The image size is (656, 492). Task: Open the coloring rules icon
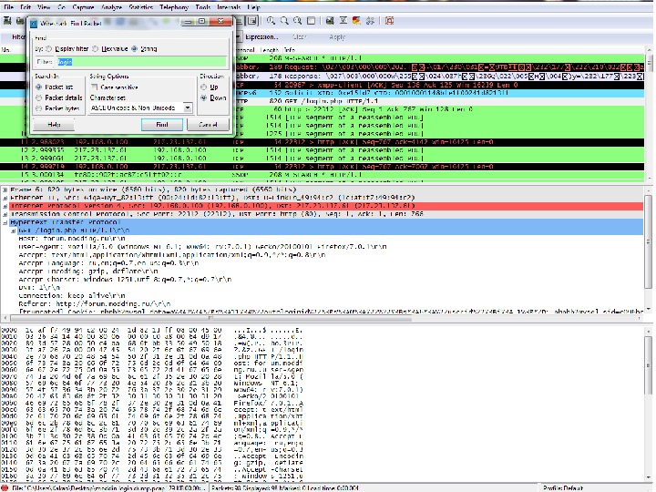356,20
